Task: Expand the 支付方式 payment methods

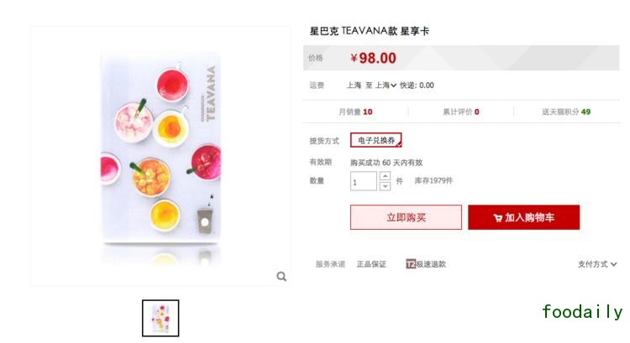Action: tap(597, 264)
